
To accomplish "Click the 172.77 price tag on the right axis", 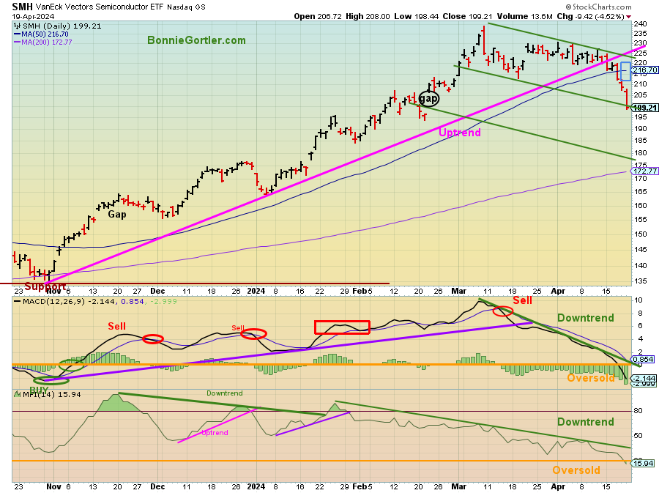I will click(x=644, y=171).
